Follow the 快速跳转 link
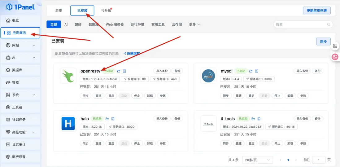Image resolution: width=340 pixels, height=167 pixels. [132, 54]
